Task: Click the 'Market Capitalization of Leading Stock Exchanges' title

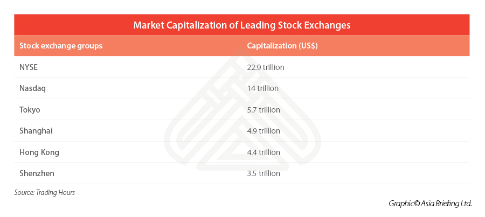Action: 242,25
